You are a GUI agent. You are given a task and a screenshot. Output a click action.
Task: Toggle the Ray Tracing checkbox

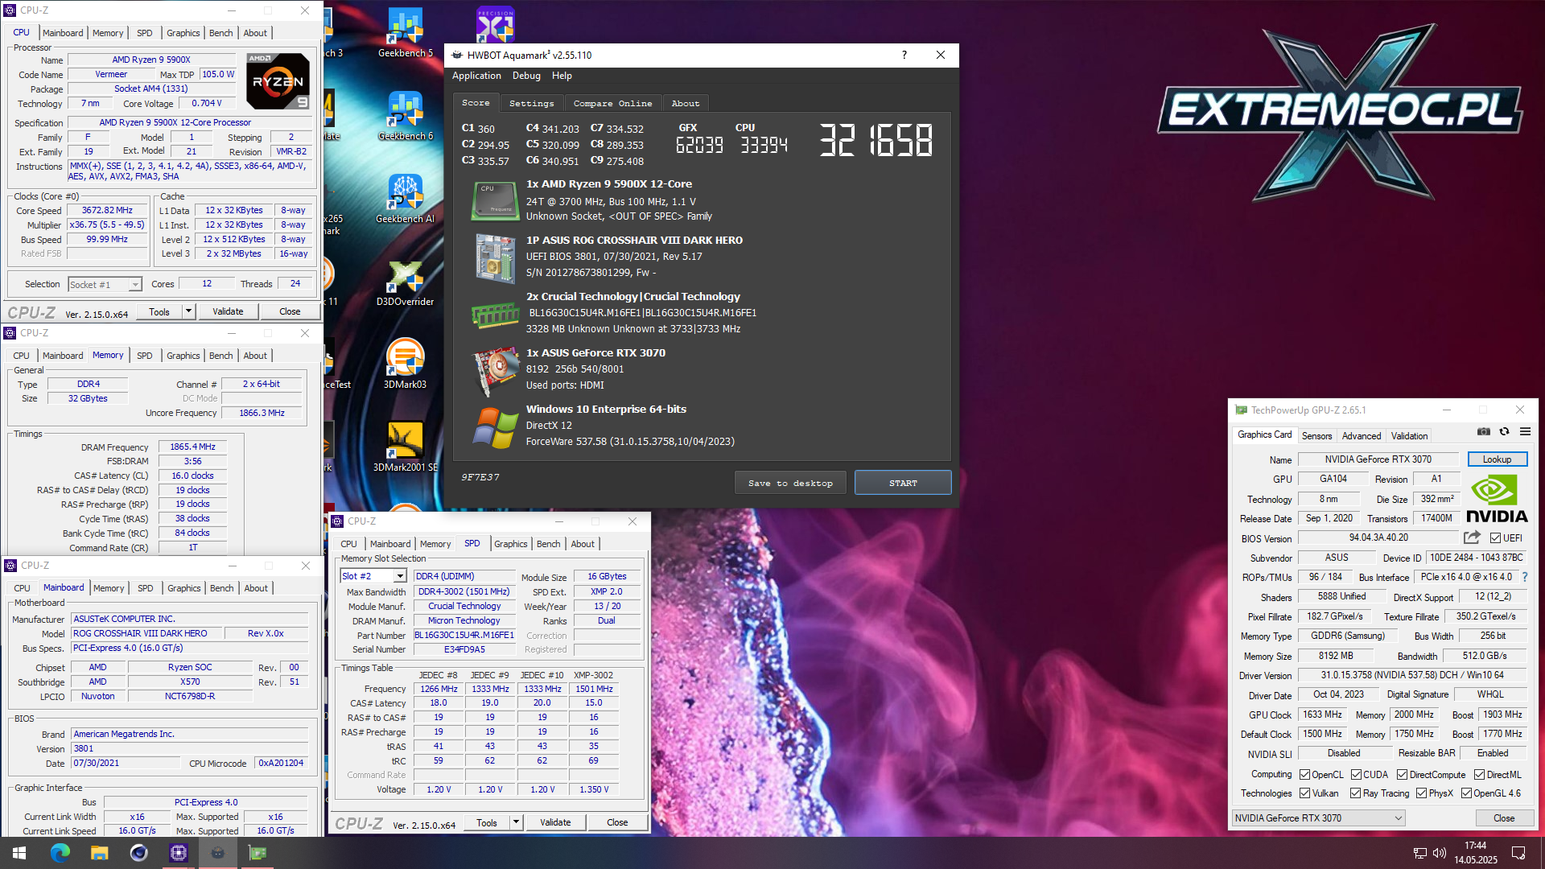point(1355,793)
